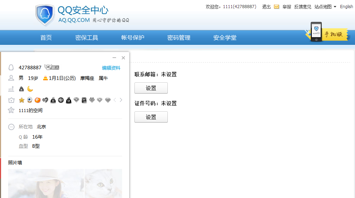Click the 摩羯座 zodiac text
This screenshot has width=355, height=198.
click(x=87, y=78)
